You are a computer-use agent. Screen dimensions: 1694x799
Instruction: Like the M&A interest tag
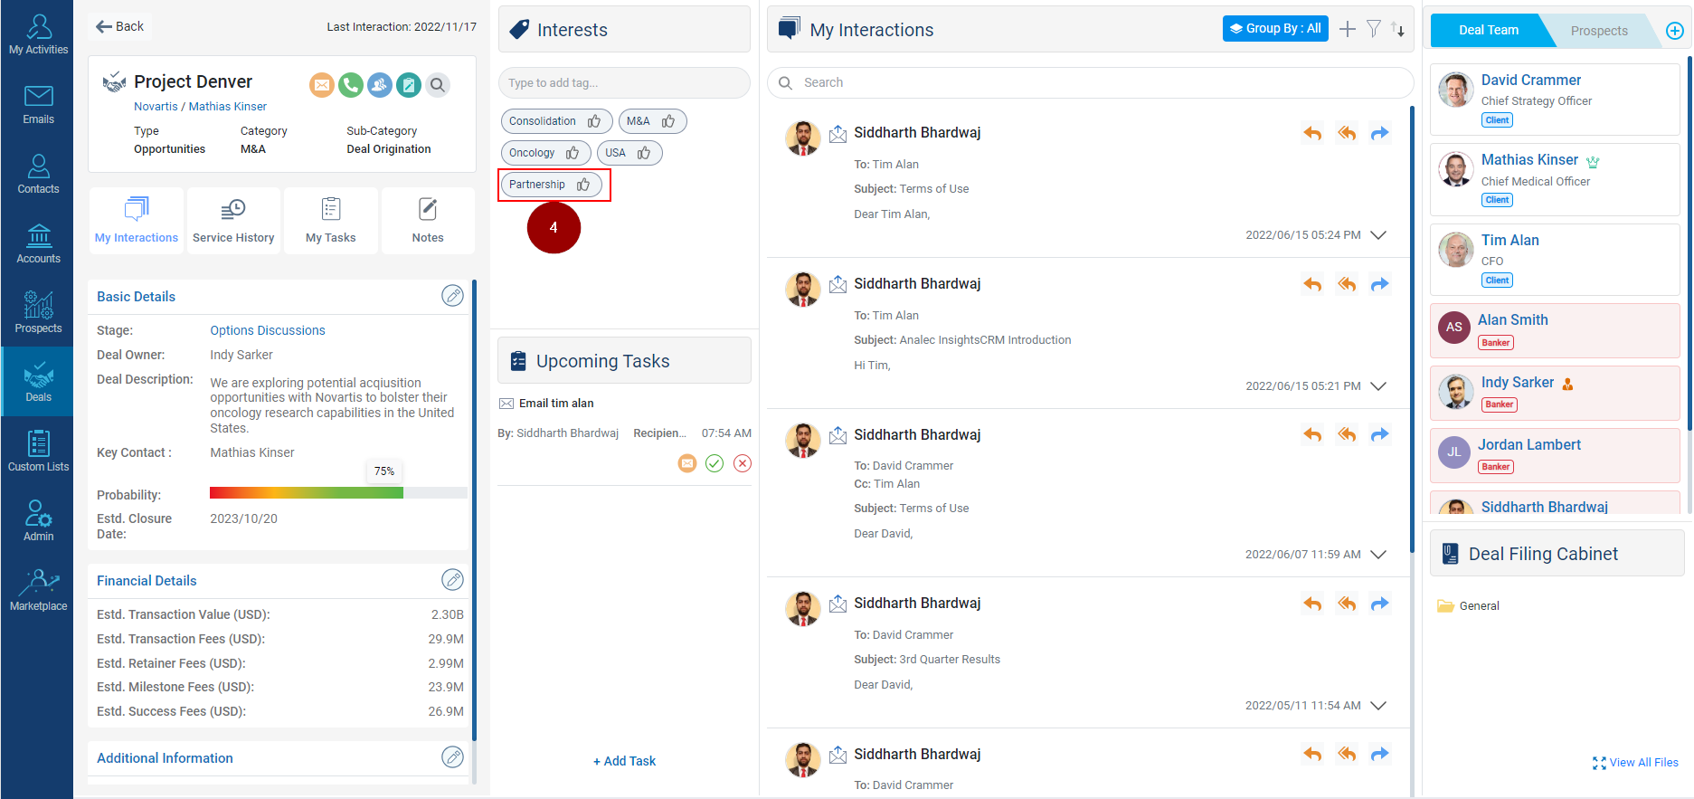pyautogui.click(x=668, y=121)
